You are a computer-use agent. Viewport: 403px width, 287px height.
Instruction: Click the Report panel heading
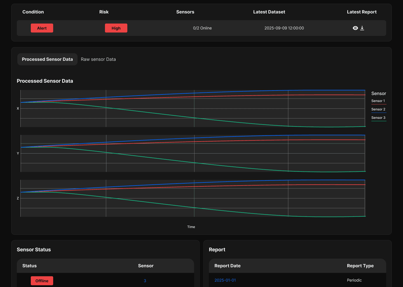click(x=217, y=250)
